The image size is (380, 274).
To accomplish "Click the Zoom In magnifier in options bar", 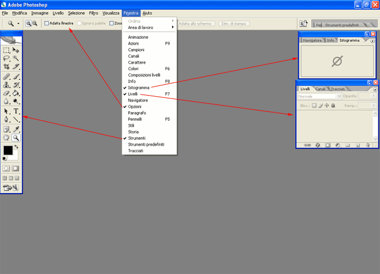I will point(28,23).
